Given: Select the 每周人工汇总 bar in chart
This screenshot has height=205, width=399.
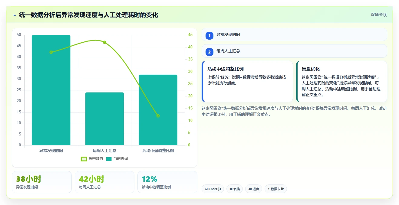Looking at the screenshot, I should coord(104,119).
